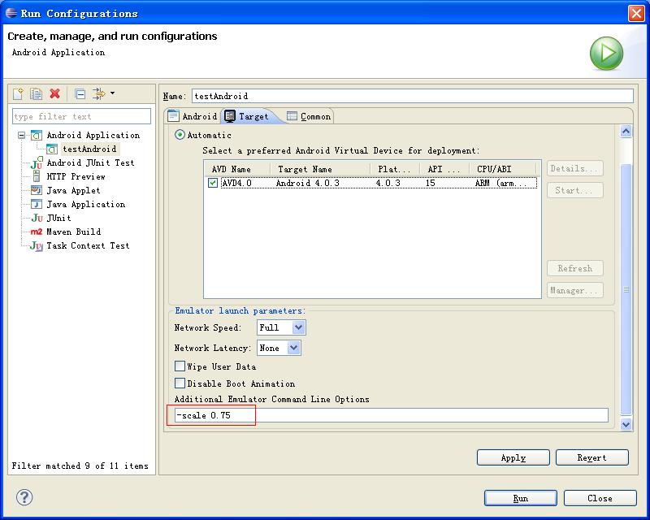This screenshot has height=520, width=650.
Task: Click the Run button
Action: coord(520,498)
